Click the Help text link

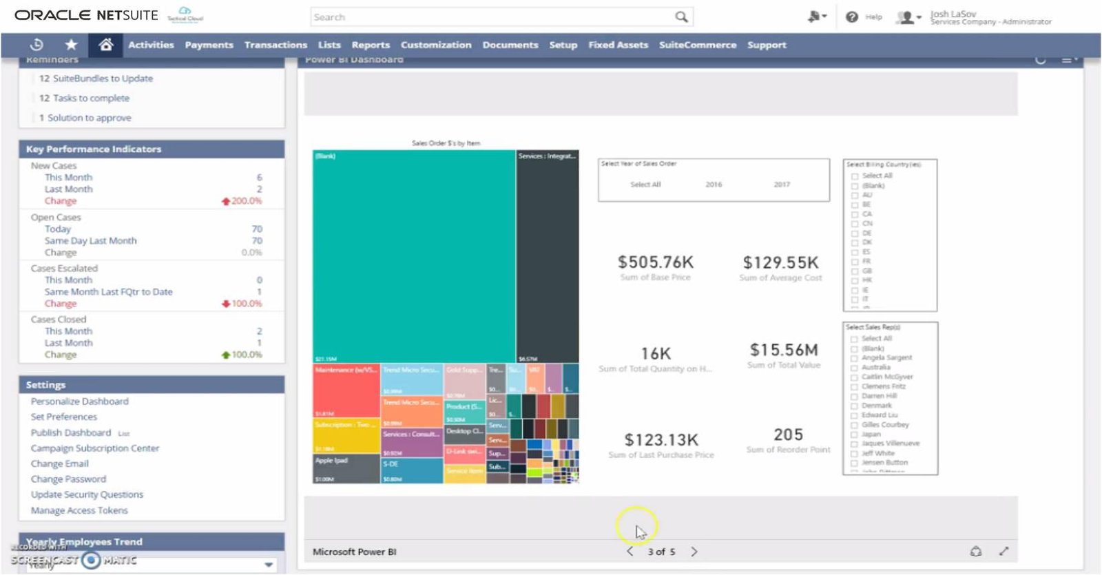click(873, 17)
